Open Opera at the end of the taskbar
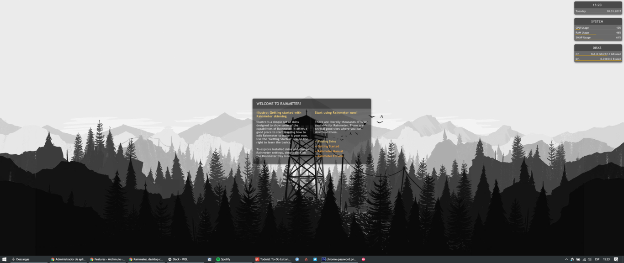Viewport: 624px width, 263px height. [x=363, y=259]
